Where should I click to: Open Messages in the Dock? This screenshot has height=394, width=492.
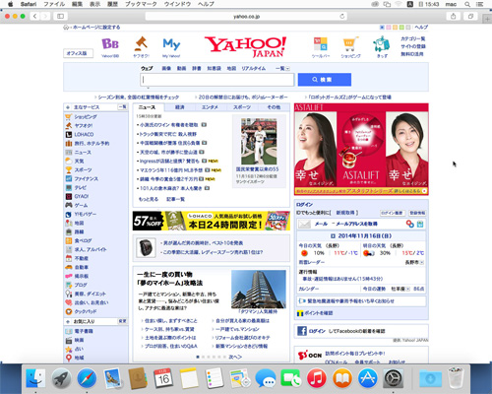tap(265, 378)
